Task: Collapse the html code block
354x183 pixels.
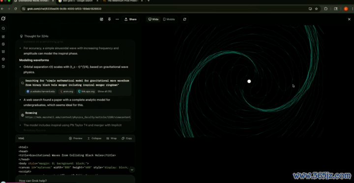Action: click(x=94, y=138)
